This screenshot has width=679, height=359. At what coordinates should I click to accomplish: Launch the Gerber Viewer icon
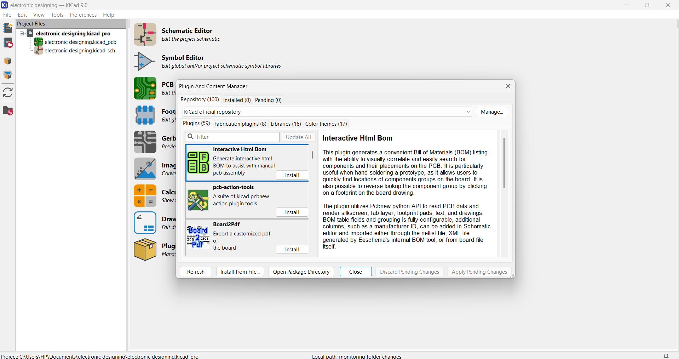coord(145,142)
